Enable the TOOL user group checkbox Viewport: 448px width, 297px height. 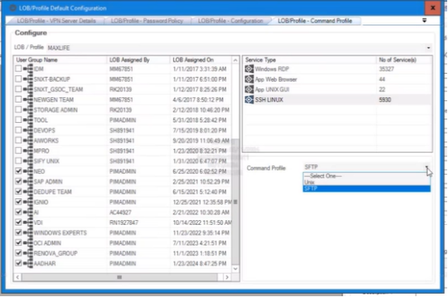19,120
